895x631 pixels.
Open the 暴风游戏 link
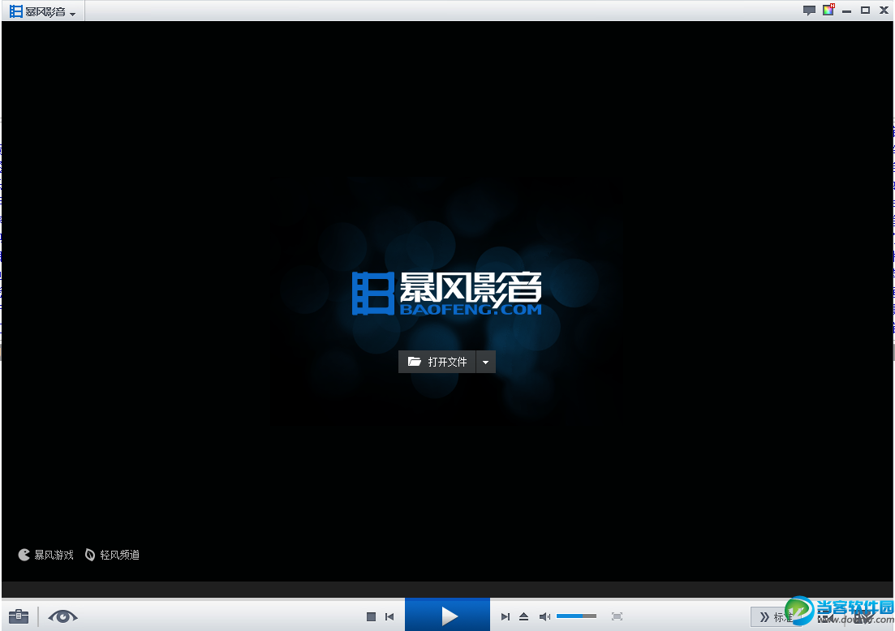pos(46,555)
